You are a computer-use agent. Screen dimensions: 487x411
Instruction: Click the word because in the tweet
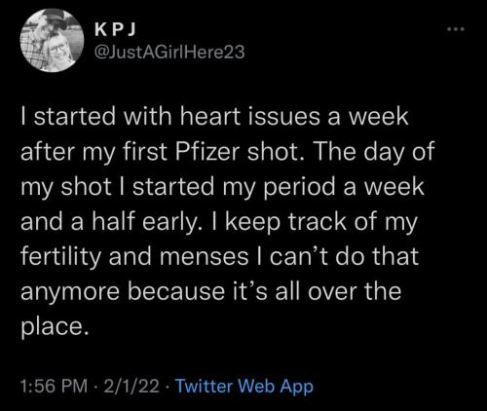[175, 291]
